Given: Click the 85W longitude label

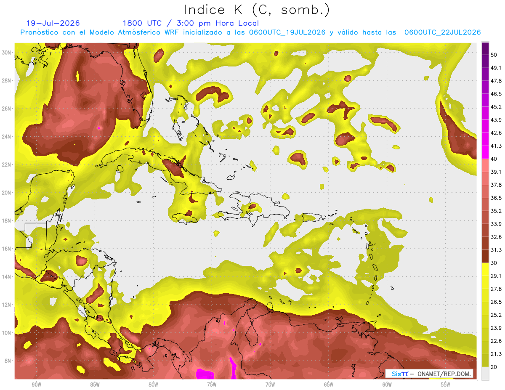Looking at the screenshot, I should [x=95, y=385].
